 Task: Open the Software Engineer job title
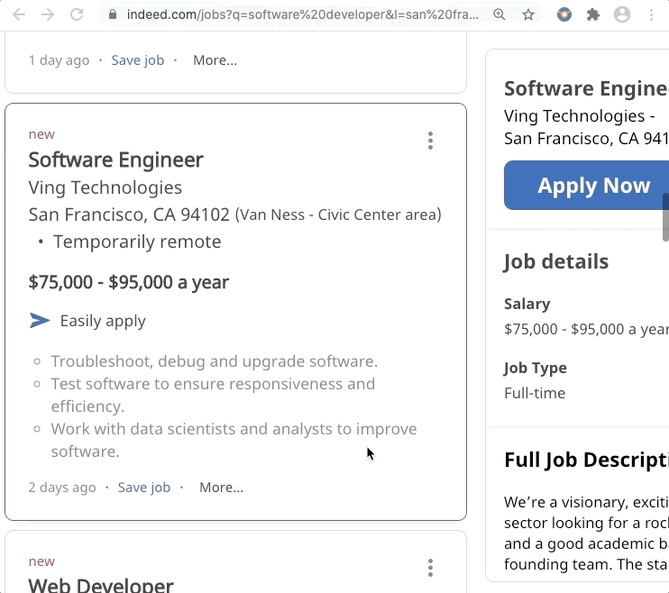point(115,160)
